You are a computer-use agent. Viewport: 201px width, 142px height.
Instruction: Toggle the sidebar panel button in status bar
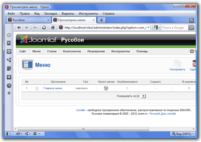(9, 134)
